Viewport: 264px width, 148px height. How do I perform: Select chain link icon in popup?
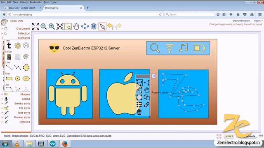147,104
